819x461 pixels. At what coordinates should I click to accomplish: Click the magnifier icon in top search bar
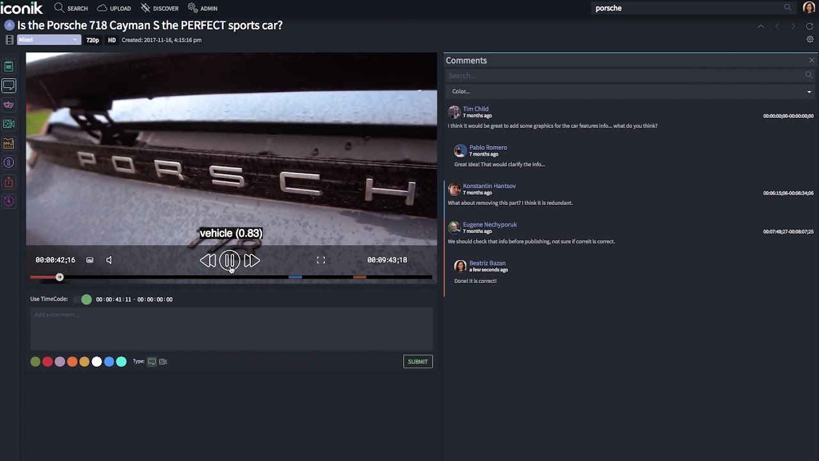tap(788, 8)
